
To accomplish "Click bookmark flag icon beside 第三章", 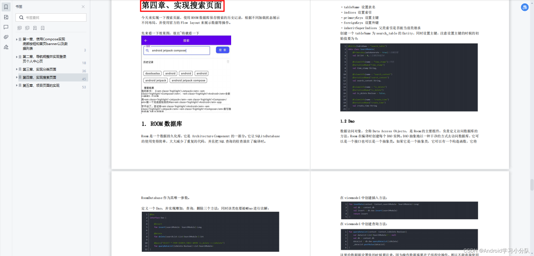I will (x=20, y=69).
